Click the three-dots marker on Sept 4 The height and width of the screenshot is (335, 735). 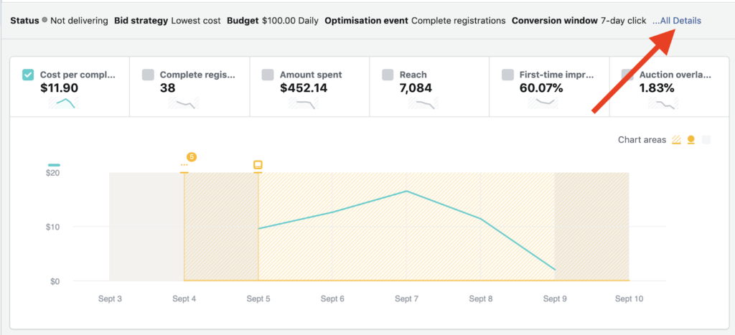184,165
